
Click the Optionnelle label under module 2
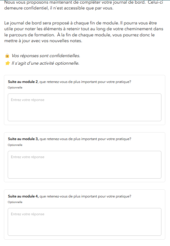[15, 87]
